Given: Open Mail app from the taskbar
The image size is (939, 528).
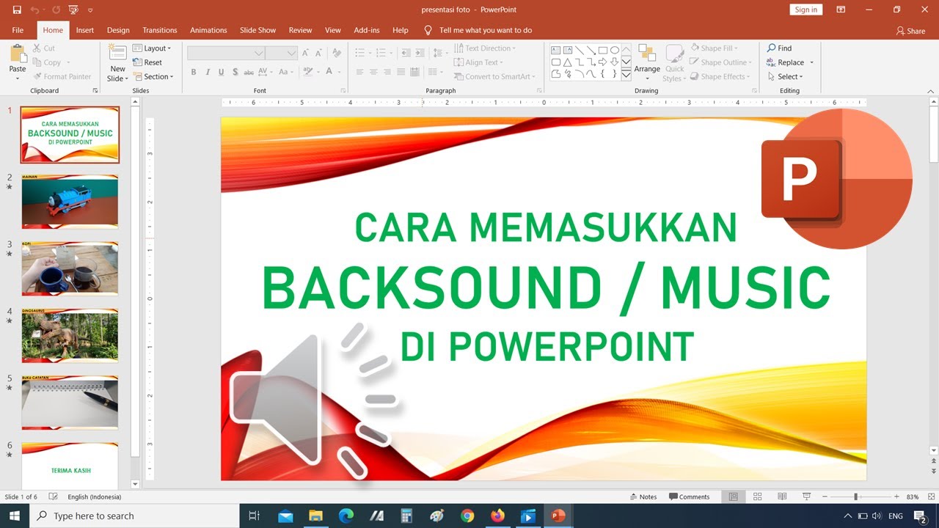Looking at the screenshot, I should tap(285, 516).
